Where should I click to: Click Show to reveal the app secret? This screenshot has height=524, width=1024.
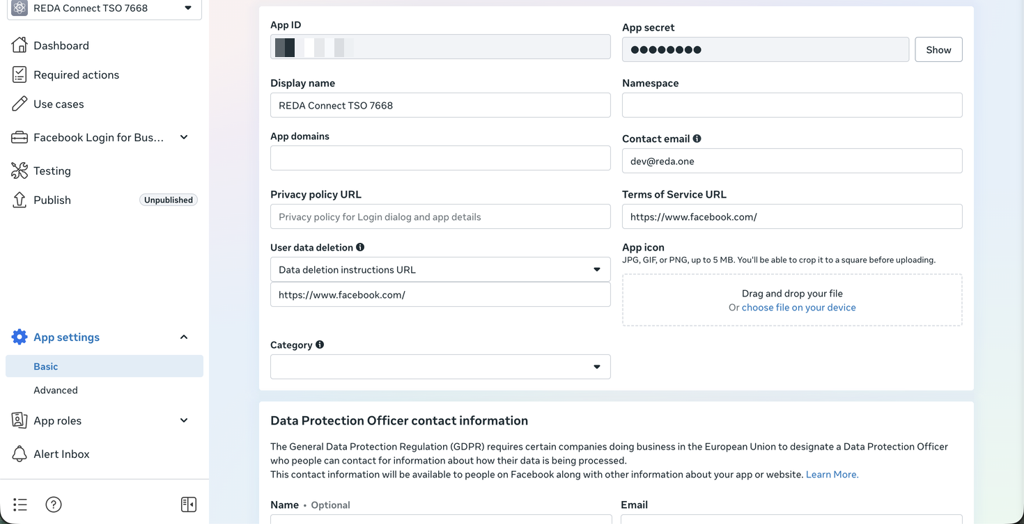coord(938,49)
